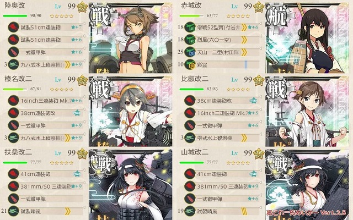Click the max star badge on 榛名's 38cm連装砲改
This screenshot has width=353, height=220.
pos(77,113)
